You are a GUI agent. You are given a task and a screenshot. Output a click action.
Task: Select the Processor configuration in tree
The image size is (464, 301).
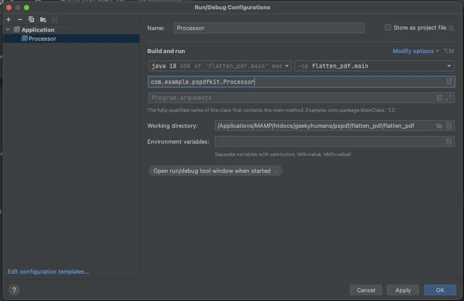(71, 38)
